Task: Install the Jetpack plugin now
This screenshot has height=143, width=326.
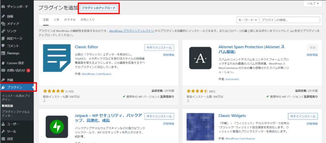Action: (159, 116)
